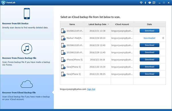Click device icon for iPhone(iPhone 5) backup

[x=63, y=60]
